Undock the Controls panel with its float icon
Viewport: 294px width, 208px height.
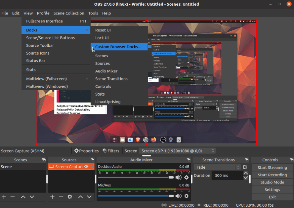click(x=292, y=160)
